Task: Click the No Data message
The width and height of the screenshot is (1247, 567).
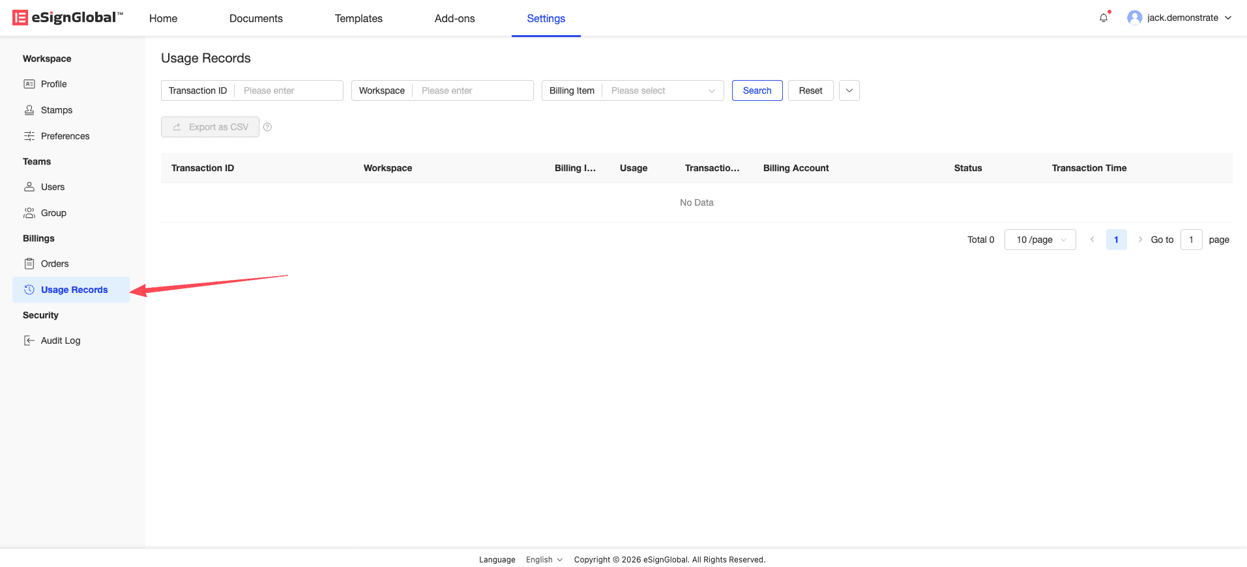Action: [697, 202]
